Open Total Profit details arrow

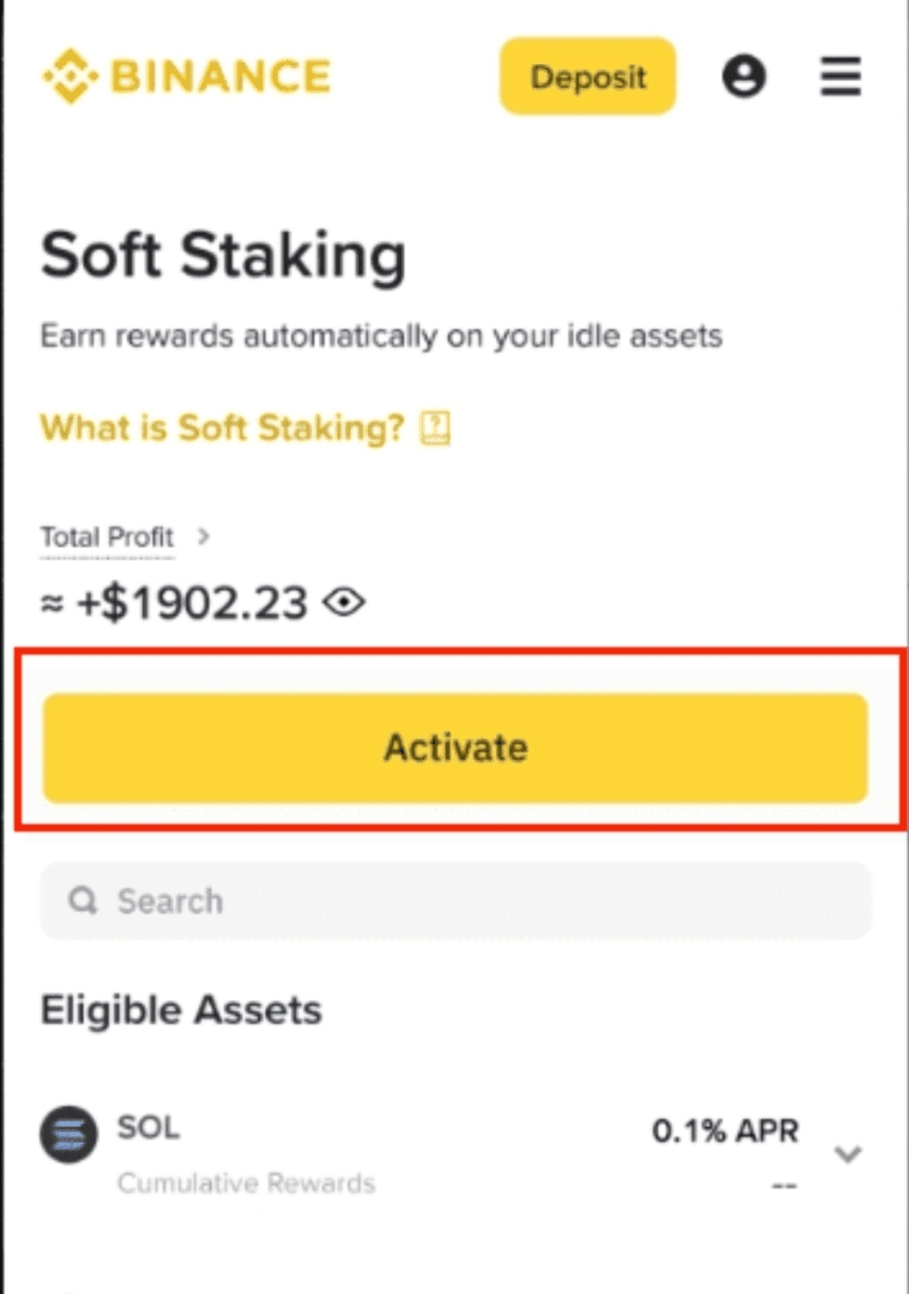pos(203,536)
